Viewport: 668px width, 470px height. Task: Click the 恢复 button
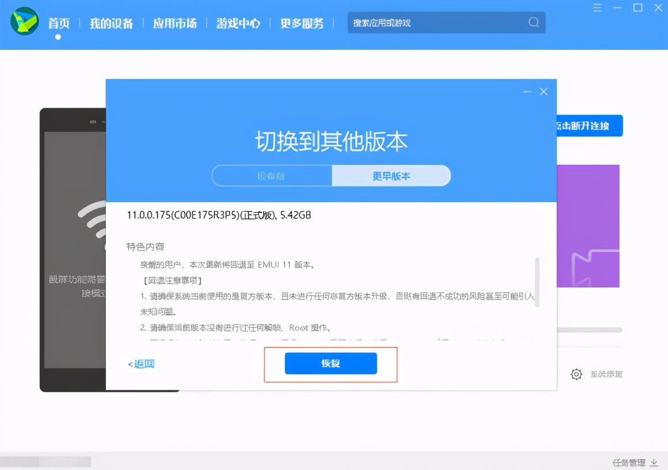click(331, 363)
